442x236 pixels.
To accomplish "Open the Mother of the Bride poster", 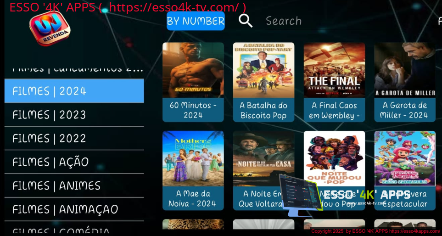I will [x=193, y=158].
